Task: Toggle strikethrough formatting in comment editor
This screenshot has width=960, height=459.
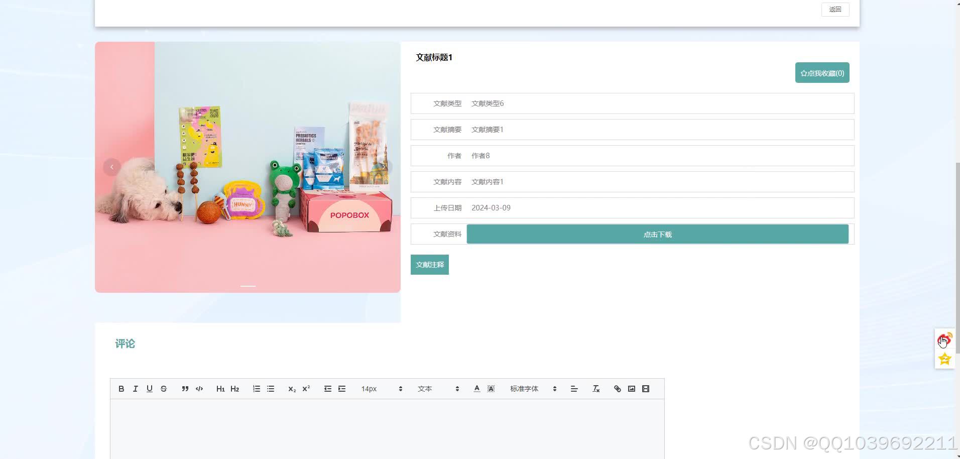Action: (x=163, y=389)
